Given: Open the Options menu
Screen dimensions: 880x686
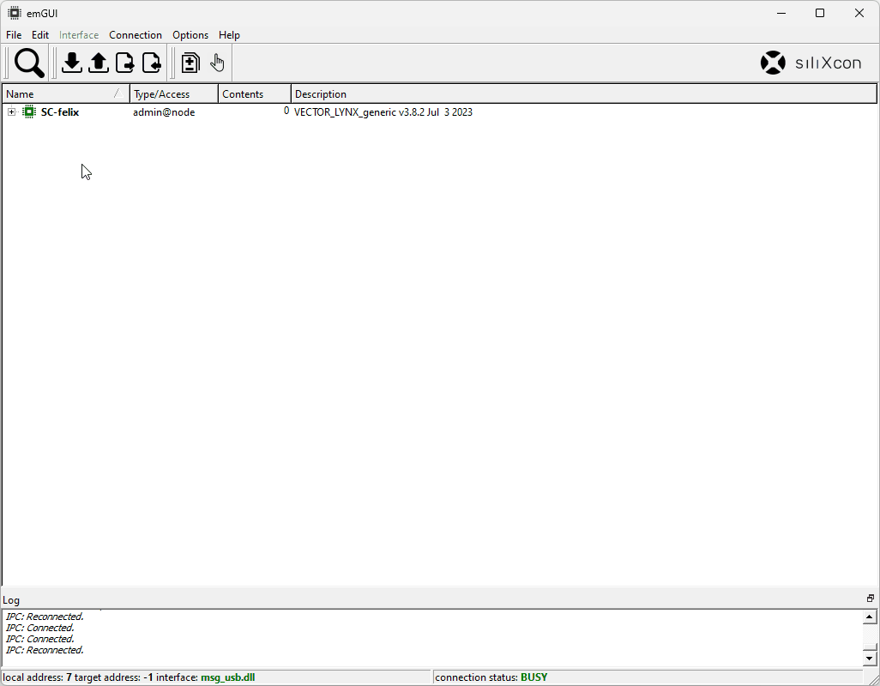Looking at the screenshot, I should [x=190, y=35].
